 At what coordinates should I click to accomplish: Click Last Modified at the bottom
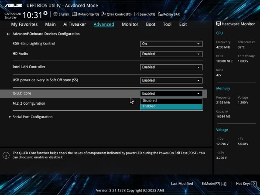(182, 184)
